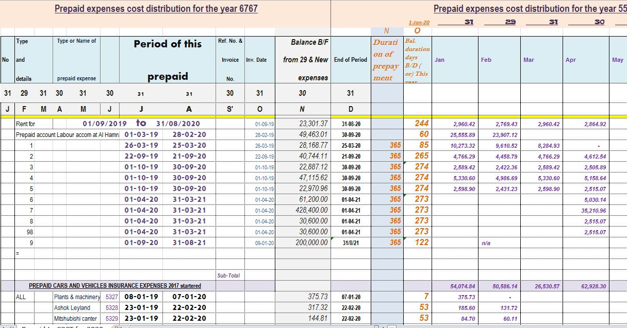The height and width of the screenshot is (328, 627).
Task: Click the March total 26,530.57
Action: (547, 286)
